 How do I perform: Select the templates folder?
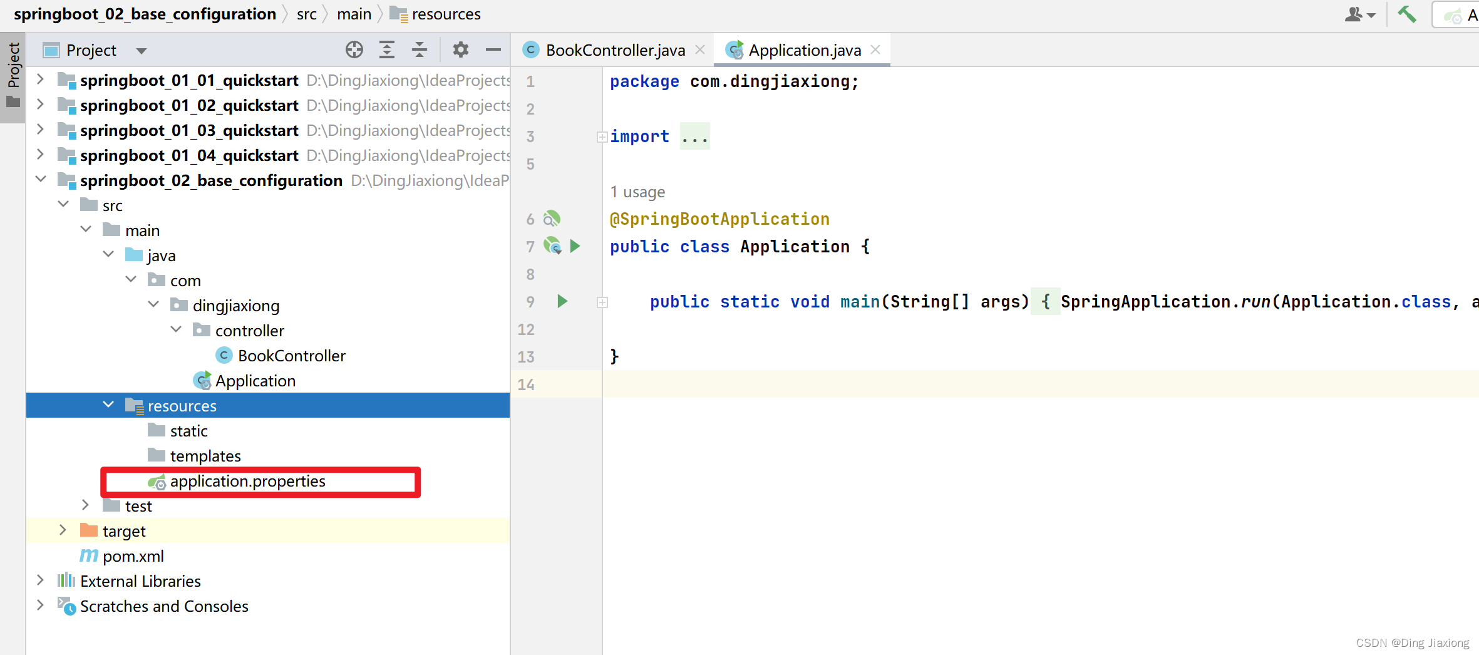tap(205, 456)
